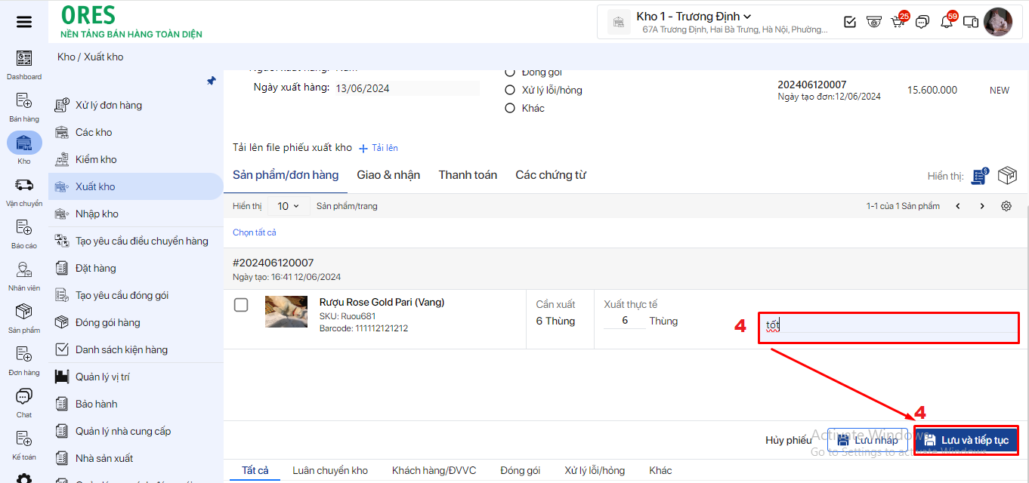Click the Lưu và tiếp tục button
Viewport: 1029px width, 483px height.
pyautogui.click(x=966, y=440)
